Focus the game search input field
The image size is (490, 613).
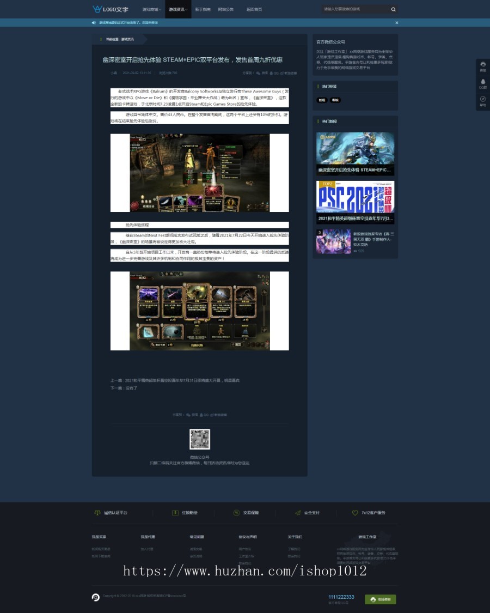(x=355, y=9)
